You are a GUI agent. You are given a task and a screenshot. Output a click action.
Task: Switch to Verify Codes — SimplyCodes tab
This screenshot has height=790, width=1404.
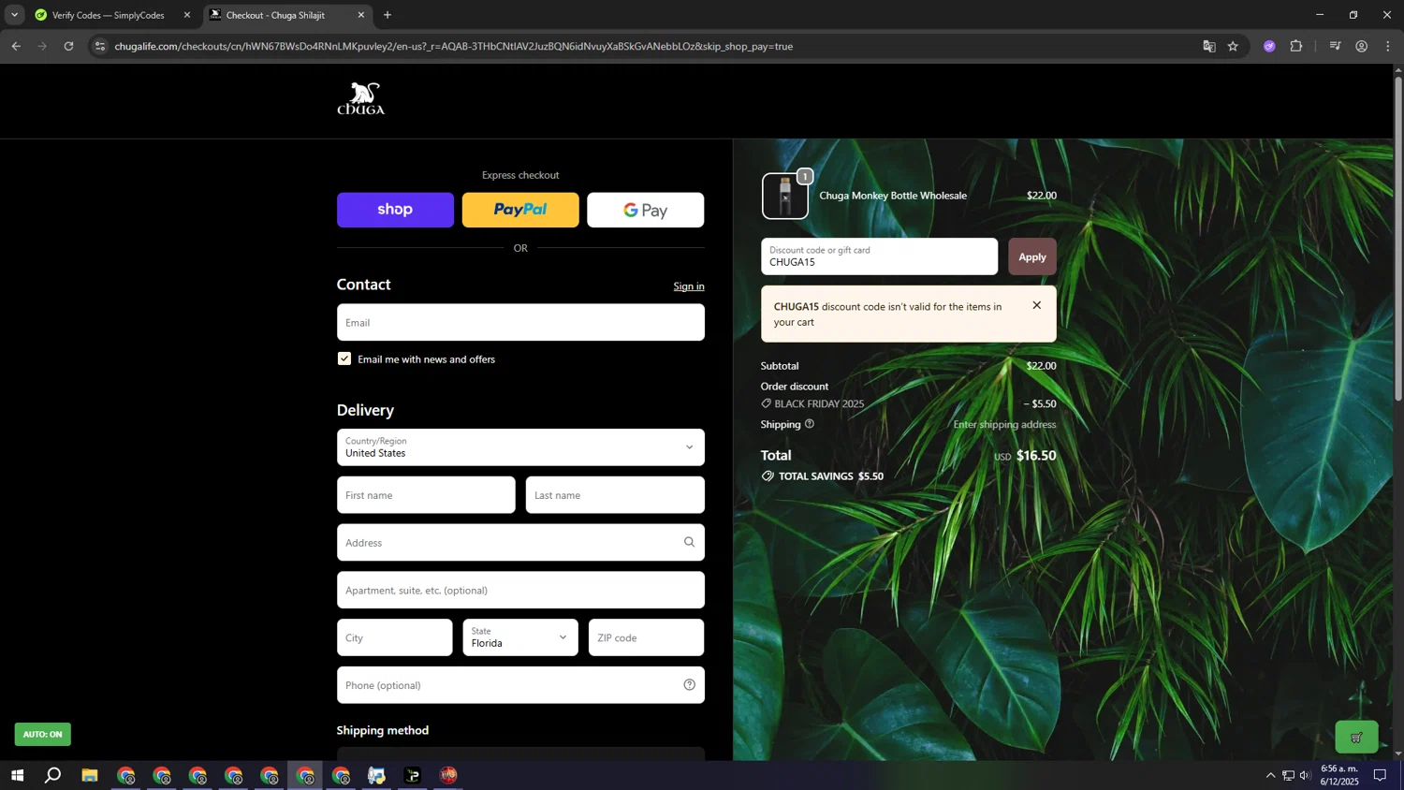110,15
